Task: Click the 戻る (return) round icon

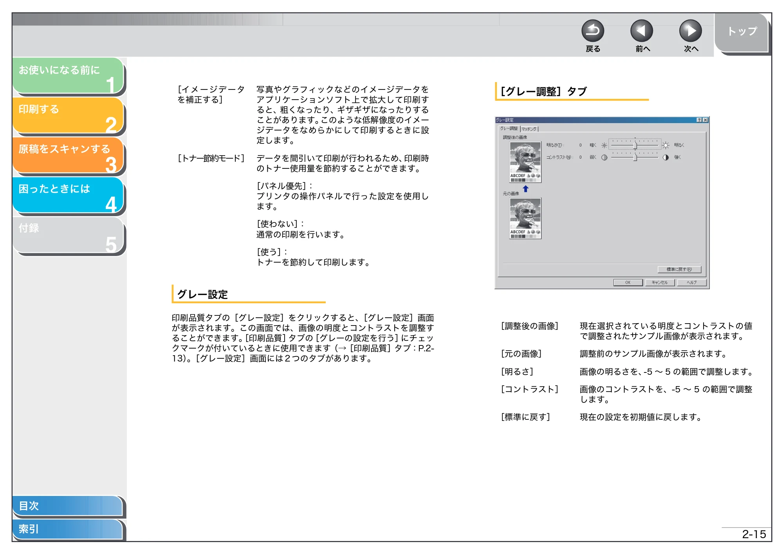Action: (593, 31)
